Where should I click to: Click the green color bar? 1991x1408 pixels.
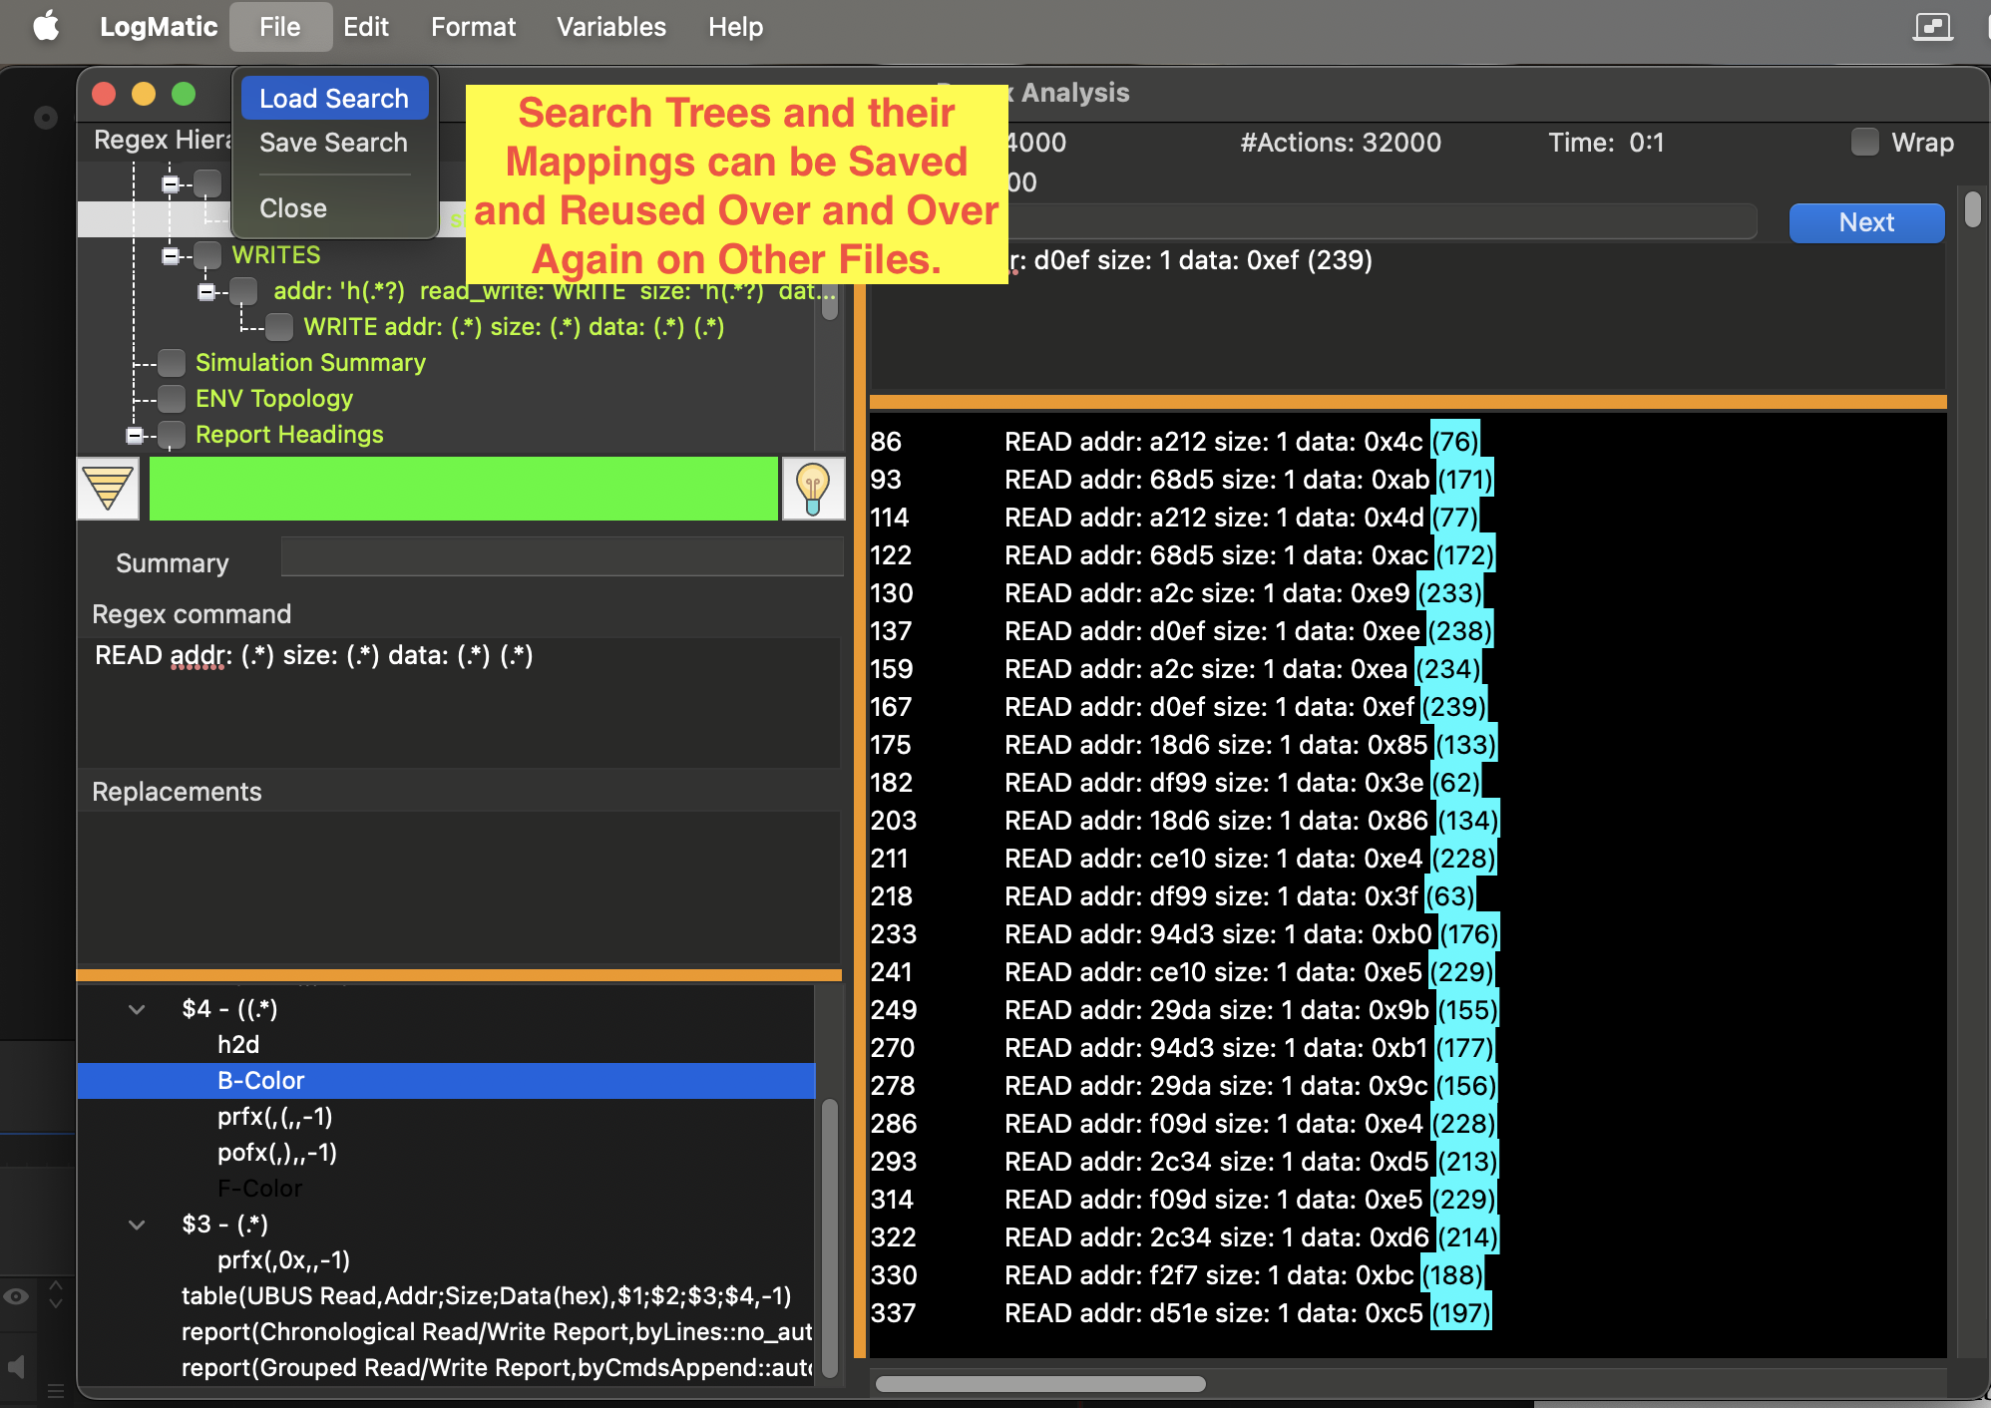(463, 489)
